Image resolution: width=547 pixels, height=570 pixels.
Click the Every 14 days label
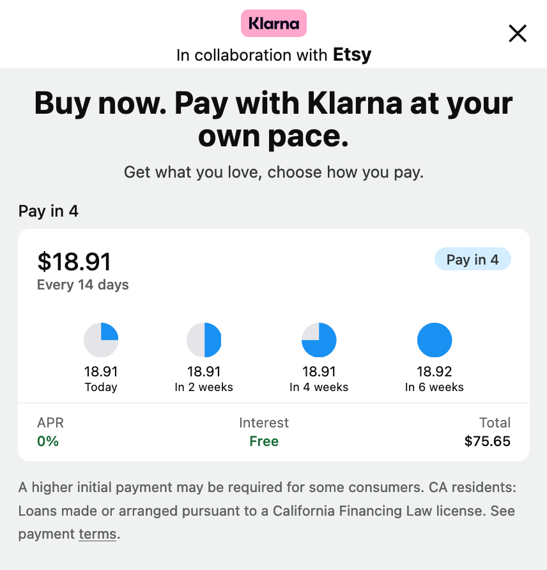point(82,284)
